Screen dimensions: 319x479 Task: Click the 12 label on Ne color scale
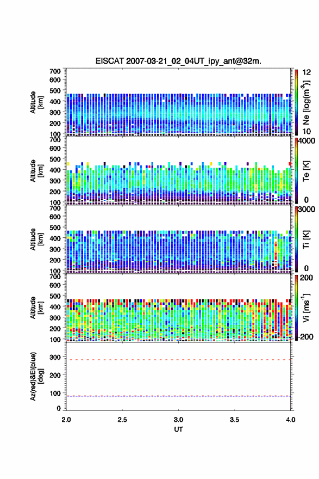pos(307,72)
